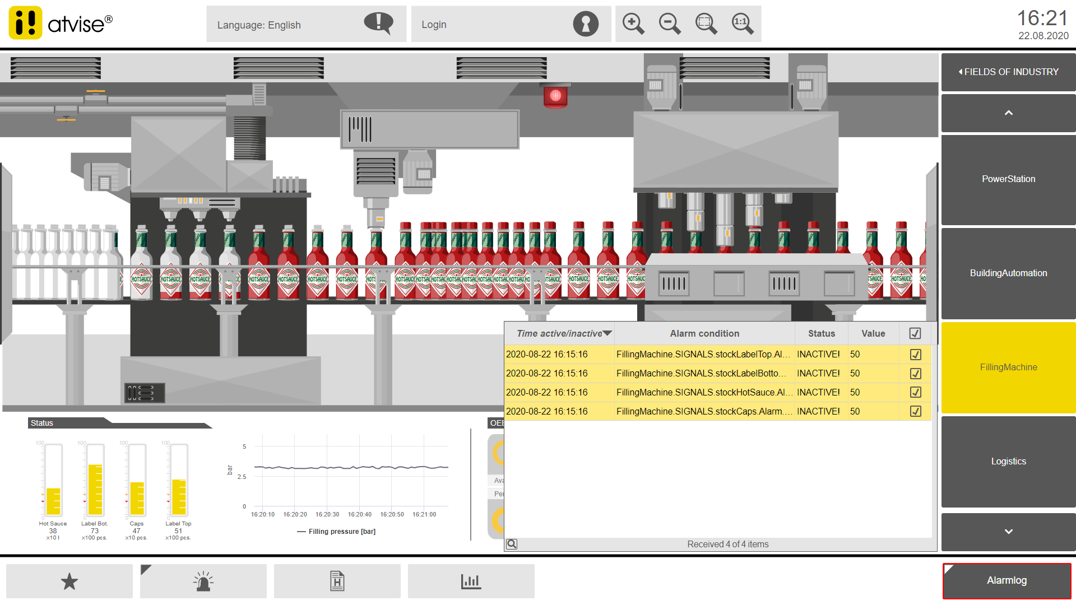Acknowledge checkbox for stockCaps alarm
1076x605 pixels.
click(x=916, y=411)
